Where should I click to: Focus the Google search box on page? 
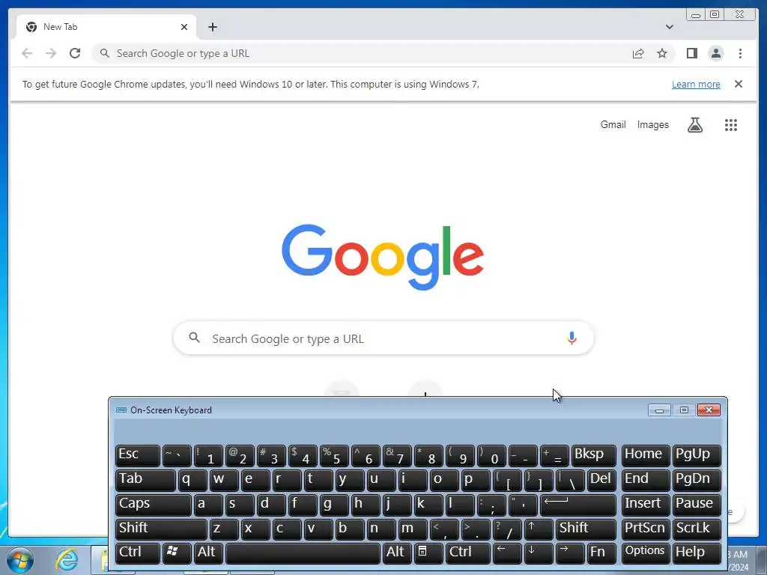(x=383, y=338)
